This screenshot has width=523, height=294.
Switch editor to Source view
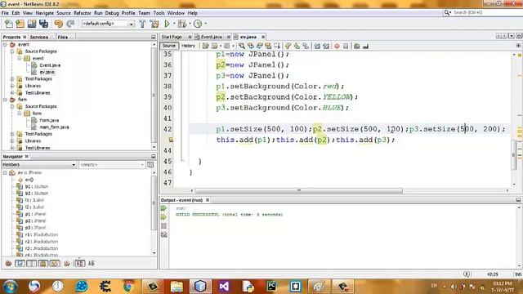coord(169,46)
